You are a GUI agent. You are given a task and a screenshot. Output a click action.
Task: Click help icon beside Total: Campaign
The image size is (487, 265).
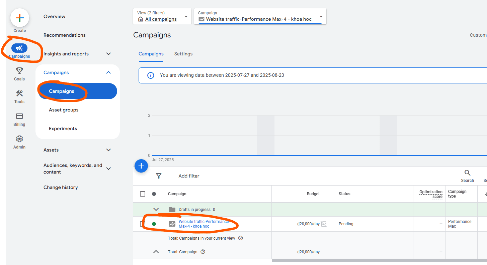(x=202, y=252)
